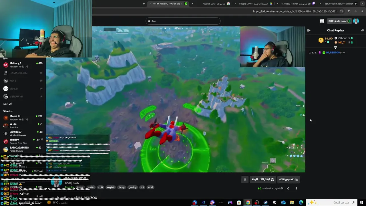
Task: Open Meesi_H recommended channel
Action: tap(23, 118)
